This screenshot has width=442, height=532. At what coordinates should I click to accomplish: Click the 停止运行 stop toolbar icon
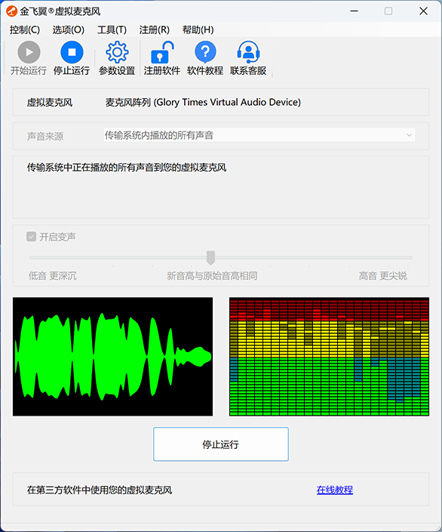(x=72, y=52)
